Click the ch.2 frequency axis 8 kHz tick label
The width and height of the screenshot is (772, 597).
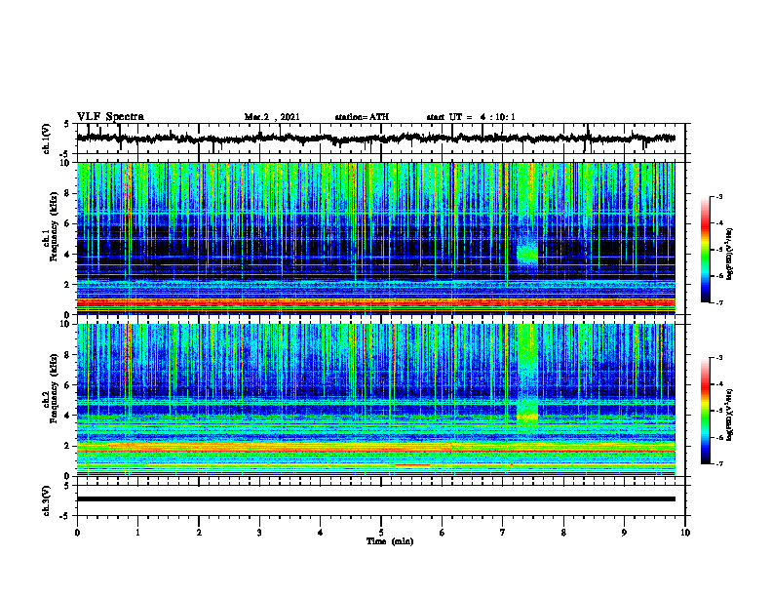(68, 355)
